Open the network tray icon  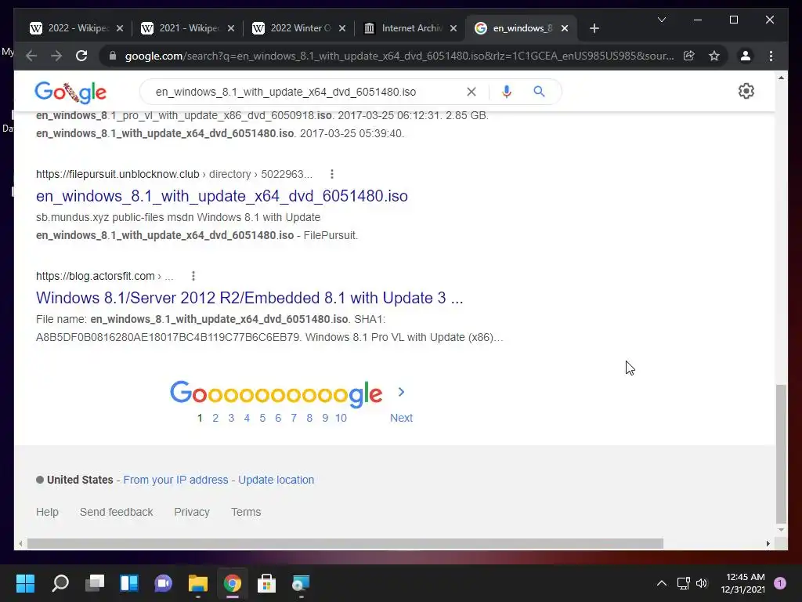tap(683, 583)
